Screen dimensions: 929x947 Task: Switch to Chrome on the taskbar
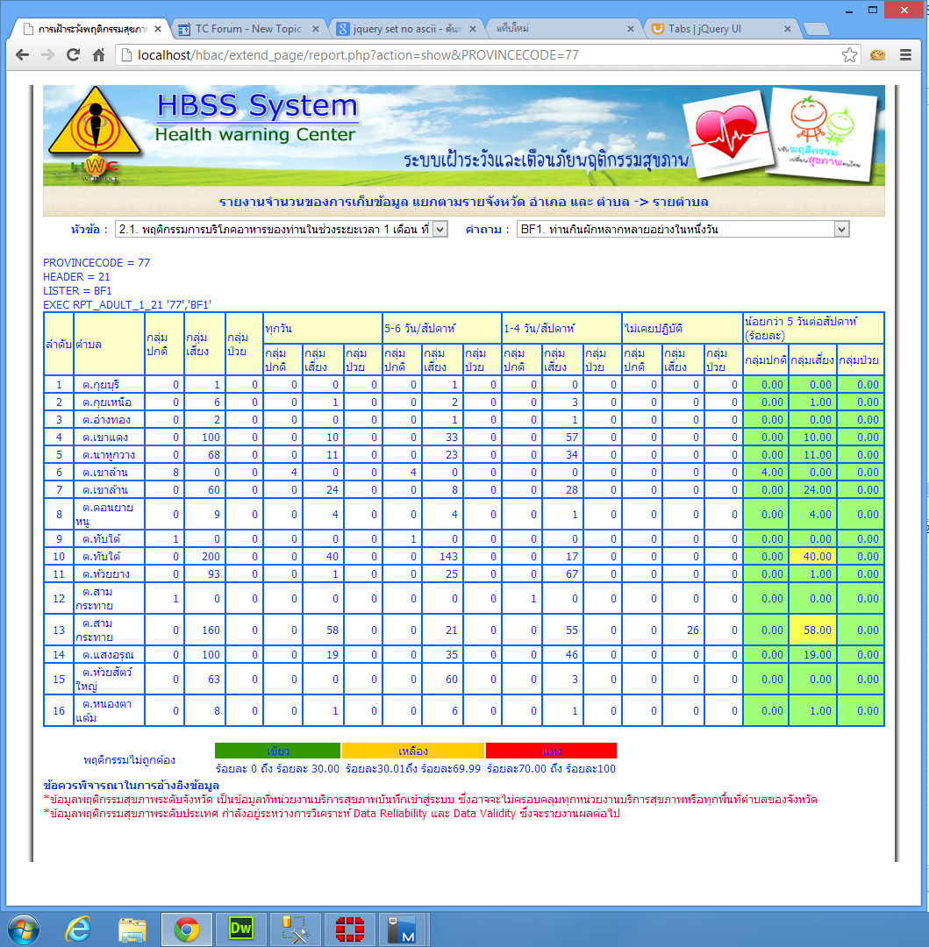point(186,929)
